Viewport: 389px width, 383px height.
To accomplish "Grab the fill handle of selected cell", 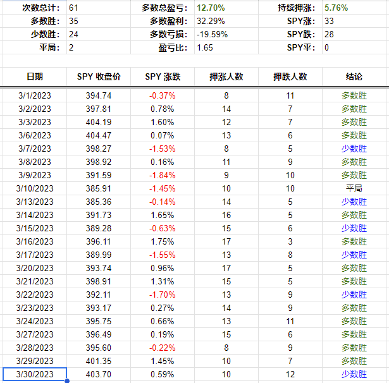I will pyautogui.click(x=67, y=380).
